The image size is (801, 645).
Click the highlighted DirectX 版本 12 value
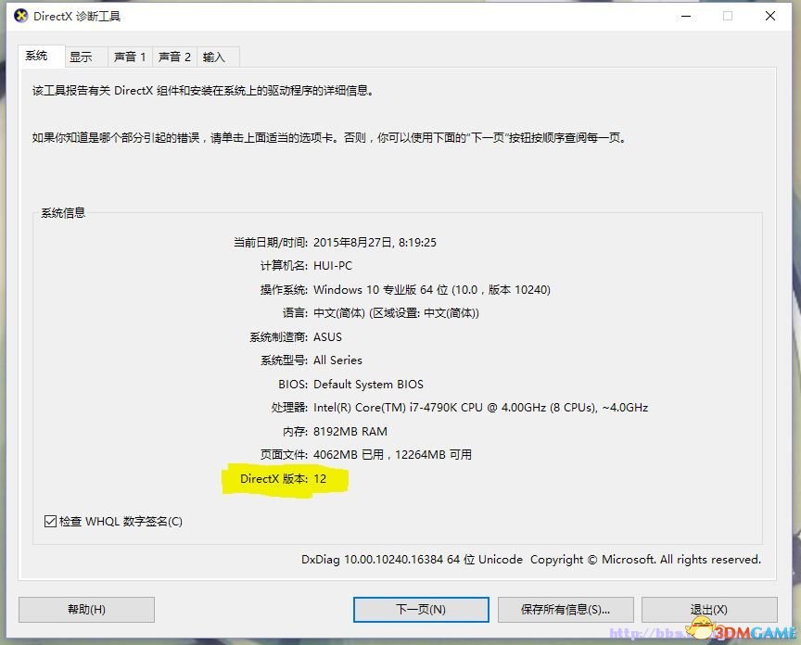pos(320,479)
